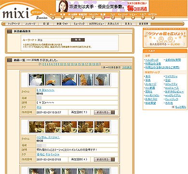This screenshot has height=174, width=188.
Task: Open the 写真 help link
Action: pyautogui.click(x=148, y=80)
